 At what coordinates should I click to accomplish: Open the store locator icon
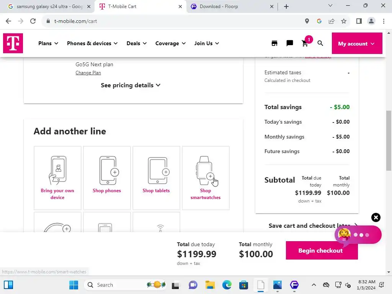click(274, 43)
